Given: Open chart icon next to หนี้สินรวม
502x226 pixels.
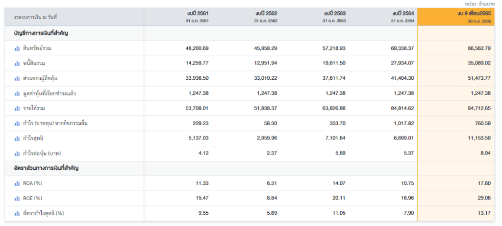Looking at the screenshot, I should point(17,64).
